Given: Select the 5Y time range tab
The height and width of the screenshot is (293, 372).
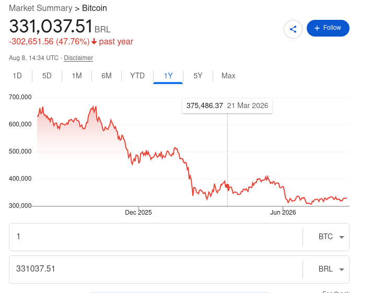Looking at the screenshot, I should click(x=198, y=76).
